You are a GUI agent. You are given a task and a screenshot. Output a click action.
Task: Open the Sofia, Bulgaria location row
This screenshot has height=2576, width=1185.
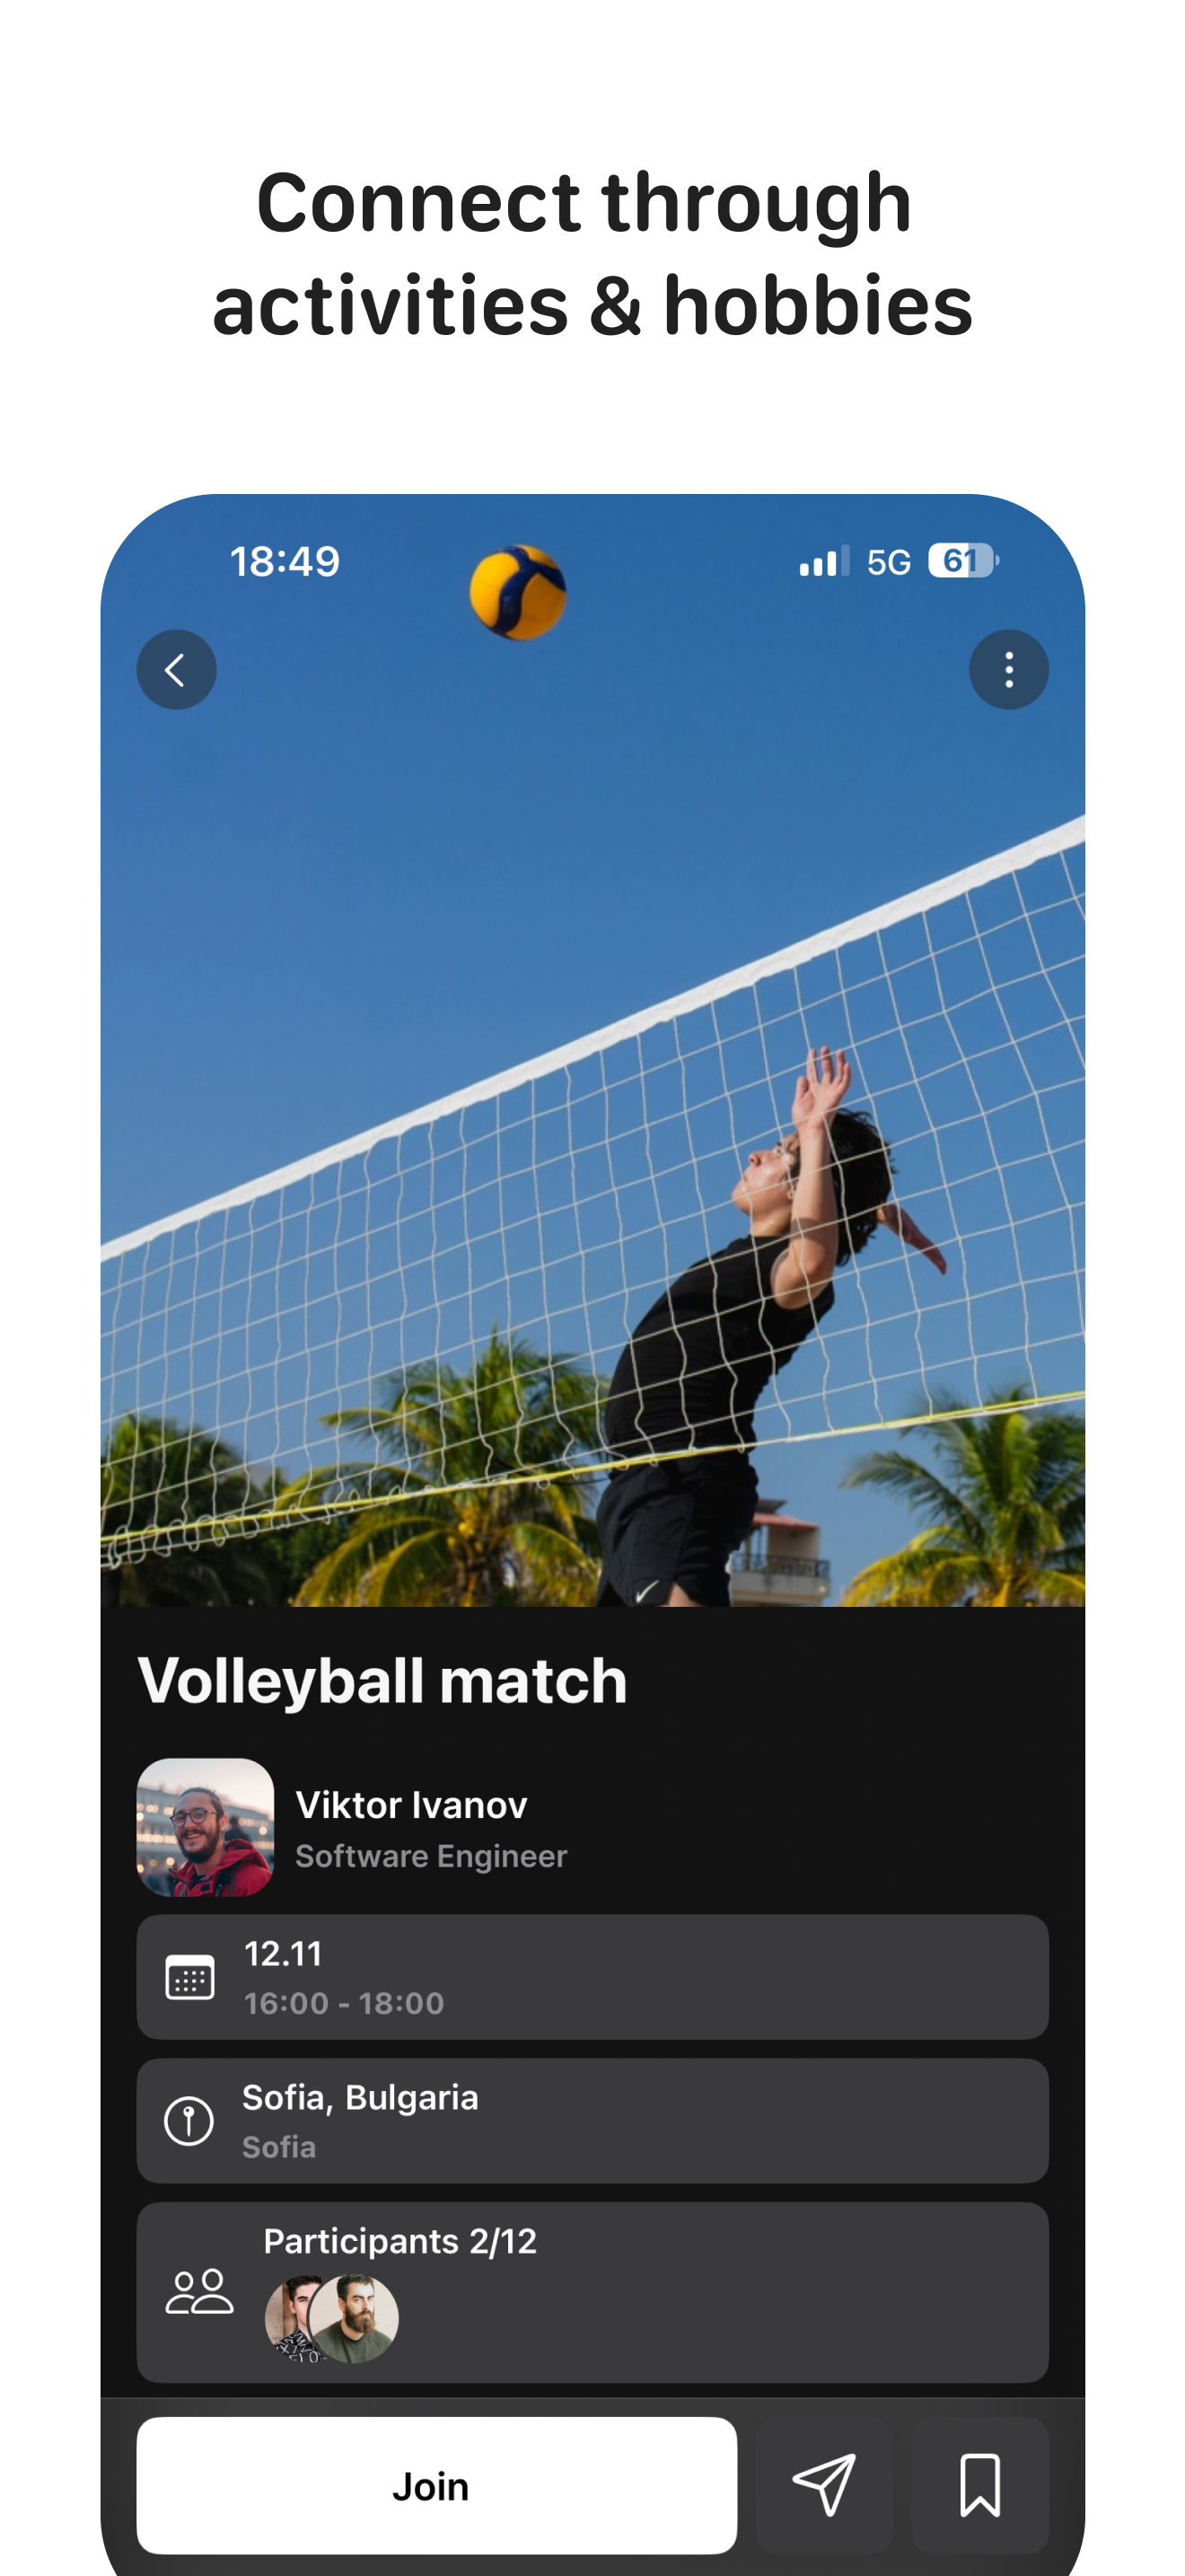(592, 2120)
